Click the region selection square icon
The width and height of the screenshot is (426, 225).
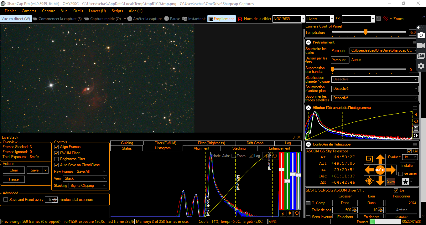pos(379,19)
